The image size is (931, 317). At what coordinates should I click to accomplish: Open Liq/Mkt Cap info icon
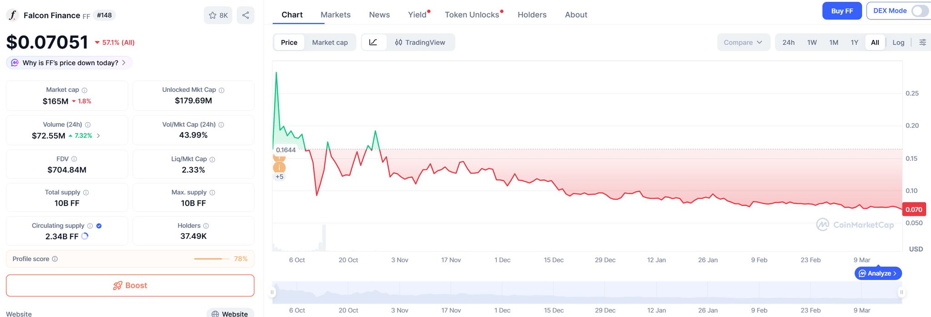click(x=212, y=159)
